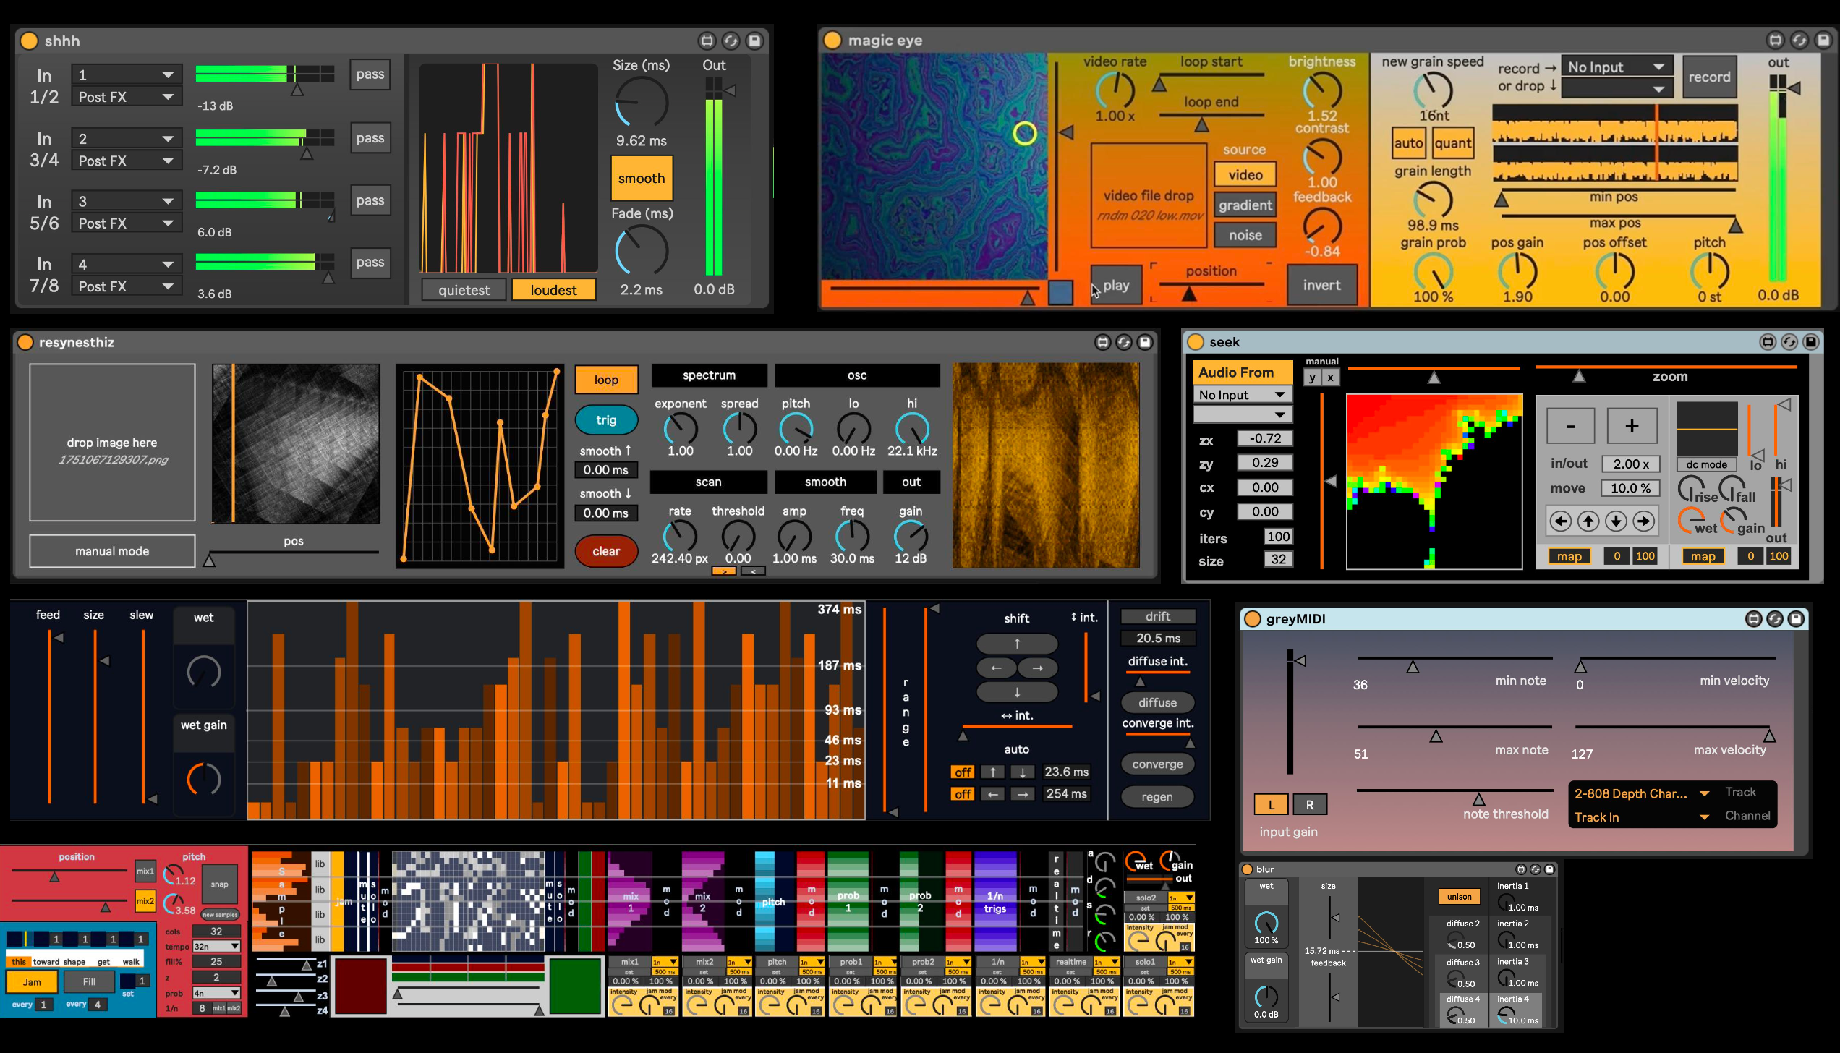1840x1053 pixels.
Task: Click the drop image here area in resynesthiz
Action: coord(111,442)
